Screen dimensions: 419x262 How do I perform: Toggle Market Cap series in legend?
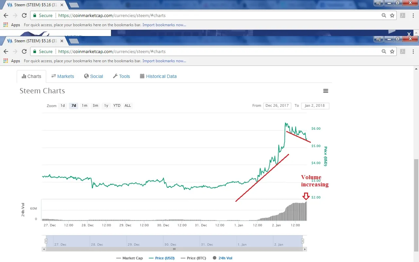pyautogui.click(x=130, y=258)
